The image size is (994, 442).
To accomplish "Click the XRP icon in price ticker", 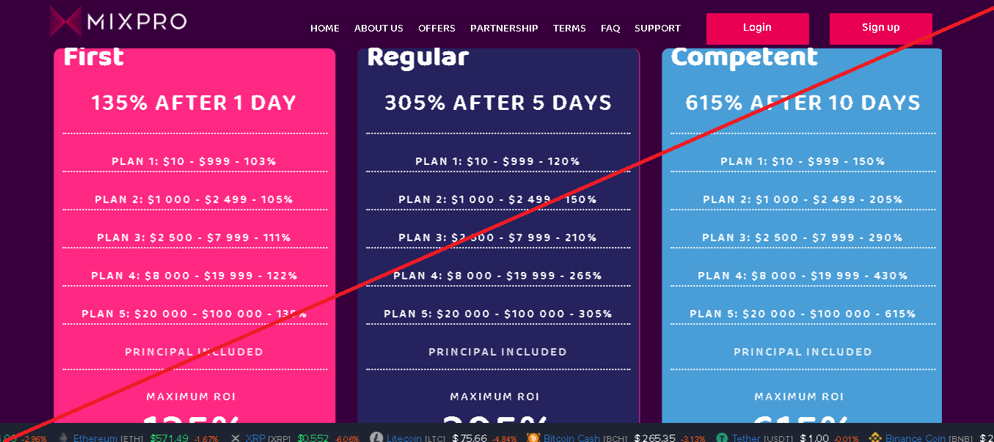I will 235,438.
